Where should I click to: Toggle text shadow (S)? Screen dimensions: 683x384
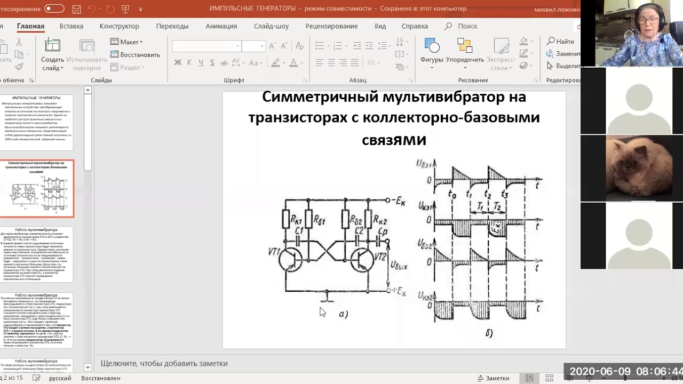pyautogui.click(x=212, y=63)
